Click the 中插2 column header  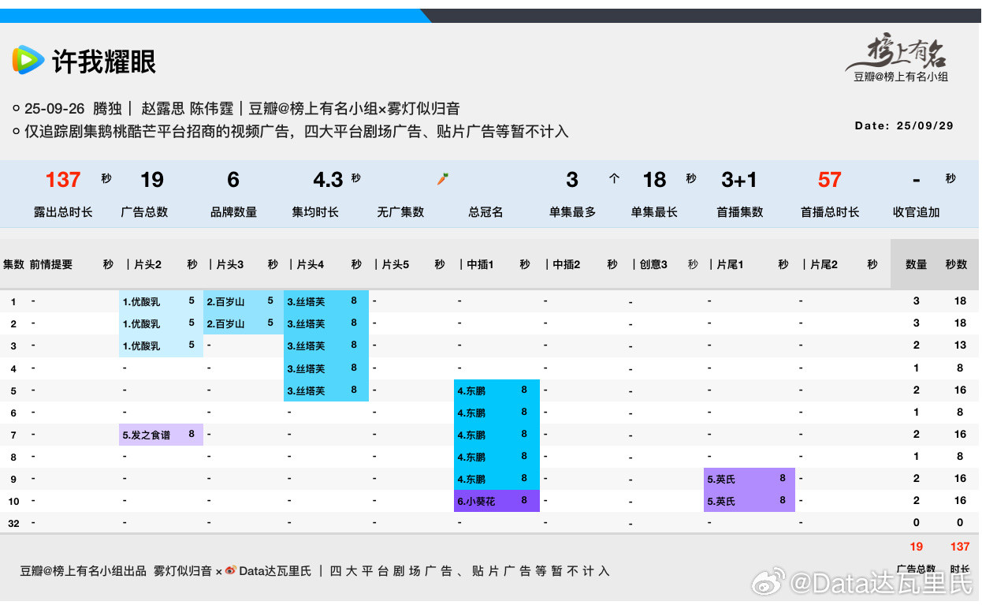(x=567, y=264)
